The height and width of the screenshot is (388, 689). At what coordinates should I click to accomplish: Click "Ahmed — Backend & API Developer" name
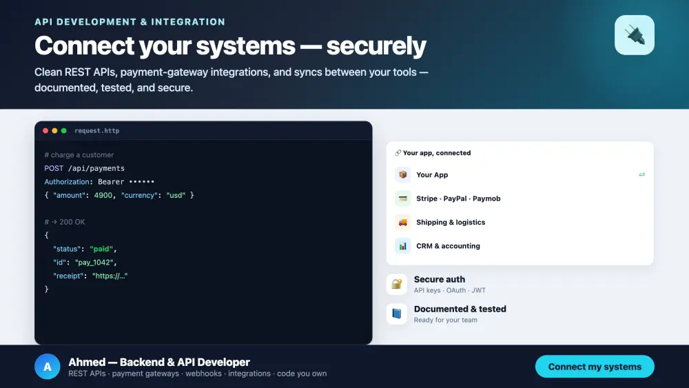point(159,362)
